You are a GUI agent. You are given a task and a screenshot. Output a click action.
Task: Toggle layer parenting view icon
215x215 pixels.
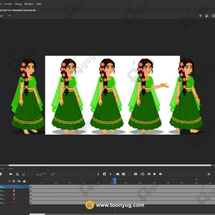[x=17, y=174]
